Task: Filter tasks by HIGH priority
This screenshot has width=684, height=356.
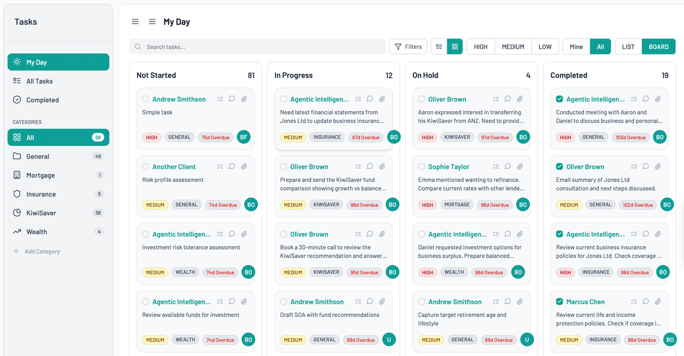Action: (480, 46)
